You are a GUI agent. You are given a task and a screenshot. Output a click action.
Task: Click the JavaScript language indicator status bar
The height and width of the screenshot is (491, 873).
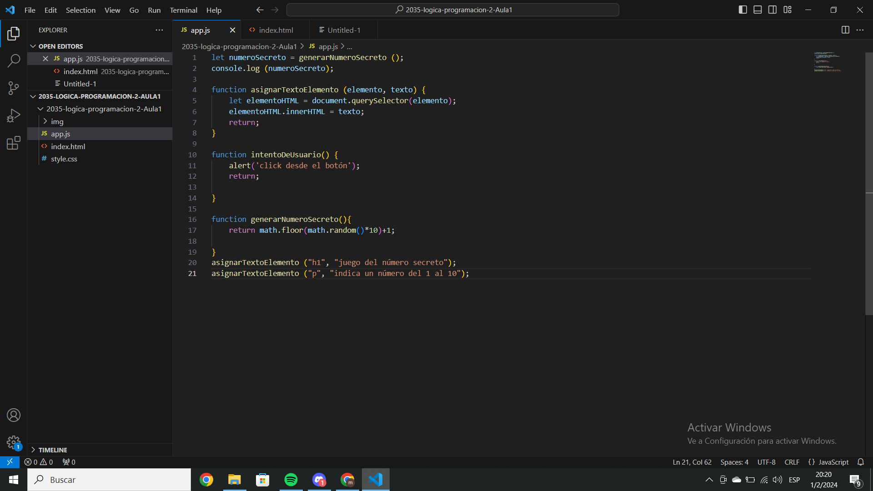(x=834, y=462)
